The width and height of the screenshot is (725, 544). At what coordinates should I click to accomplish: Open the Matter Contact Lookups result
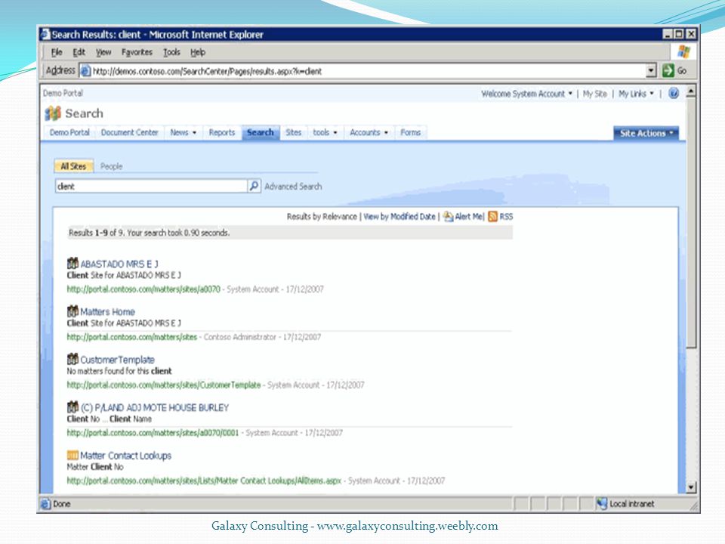pyautogui.click(x=126, y=456)
